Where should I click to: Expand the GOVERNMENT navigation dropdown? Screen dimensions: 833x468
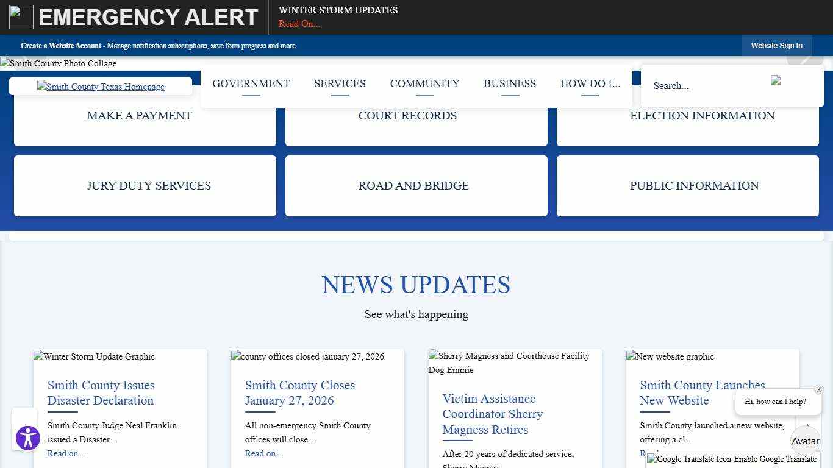251,83
